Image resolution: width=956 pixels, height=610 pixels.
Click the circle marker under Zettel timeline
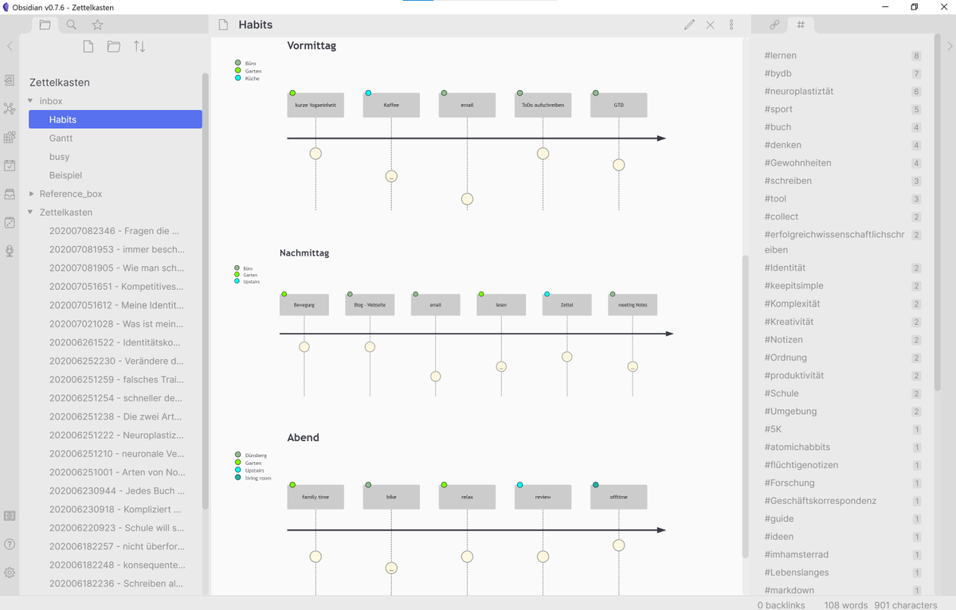click(x=567, y=357)
